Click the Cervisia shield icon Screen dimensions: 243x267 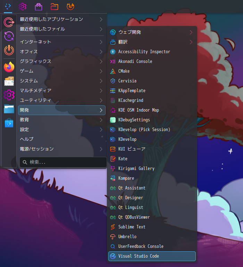click(113, 81)
